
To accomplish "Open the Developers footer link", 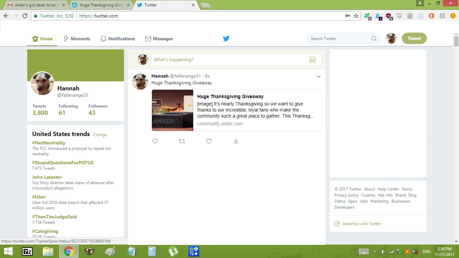I will point(344,207).
